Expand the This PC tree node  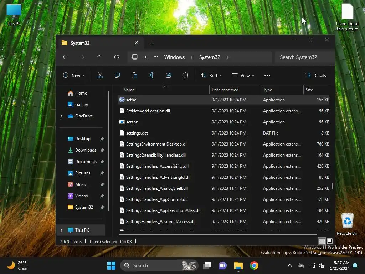pyautogui.click(x=61, y=230)
